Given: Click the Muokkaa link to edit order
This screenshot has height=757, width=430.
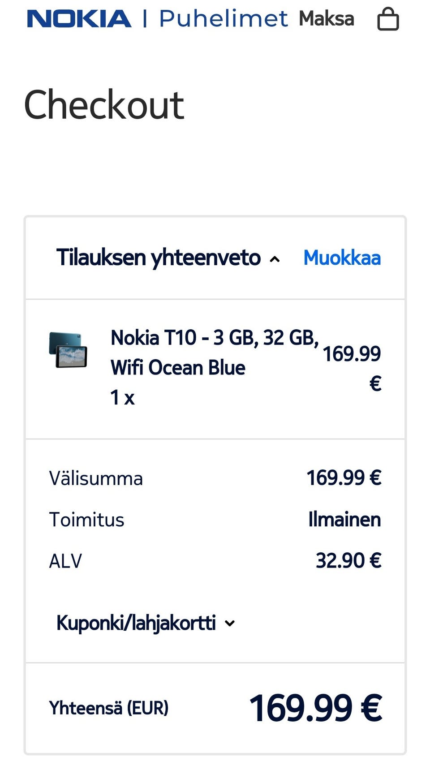Looking at the screenshot, I should point(342,258).
